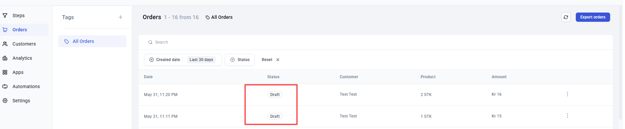Click the Settings gear icon

coord(5,101)
